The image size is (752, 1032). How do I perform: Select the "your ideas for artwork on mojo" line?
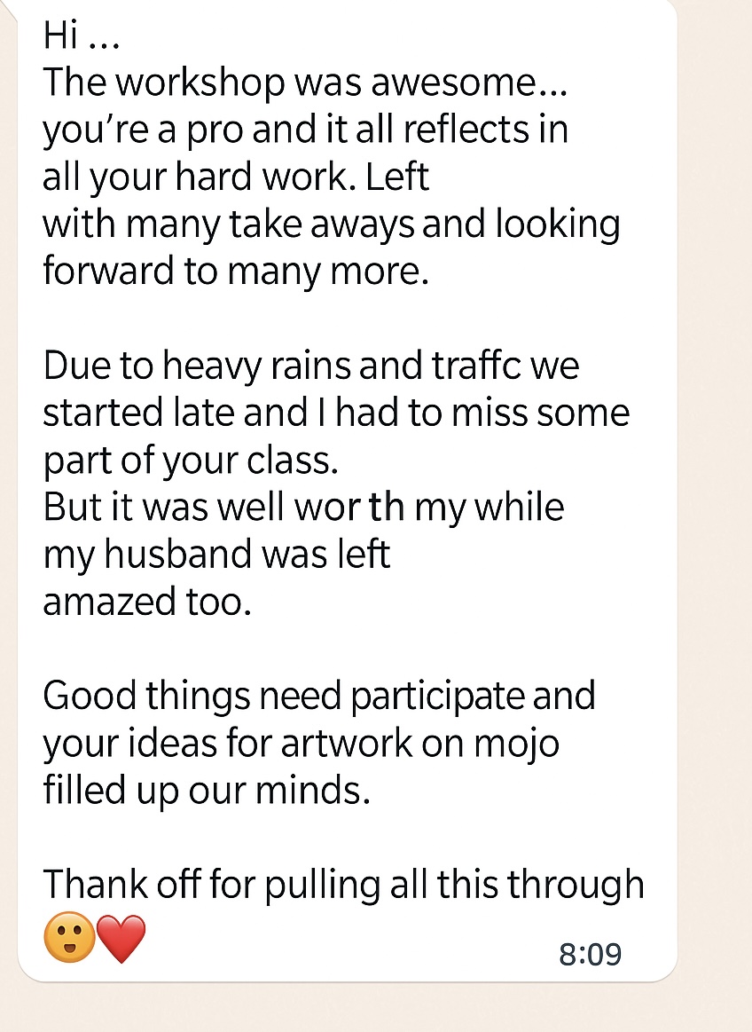coord(301,743)
